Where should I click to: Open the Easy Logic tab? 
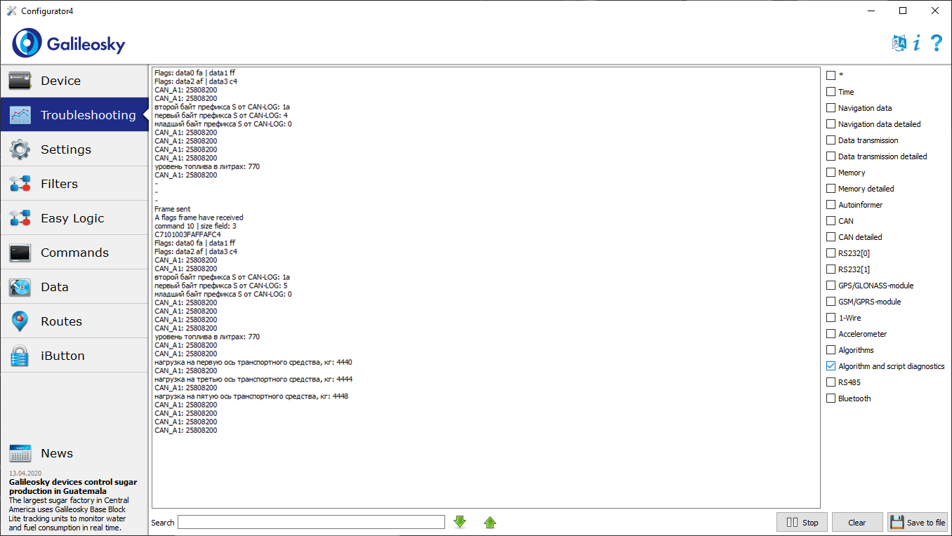pyautogui.click(x=74, y=218)
